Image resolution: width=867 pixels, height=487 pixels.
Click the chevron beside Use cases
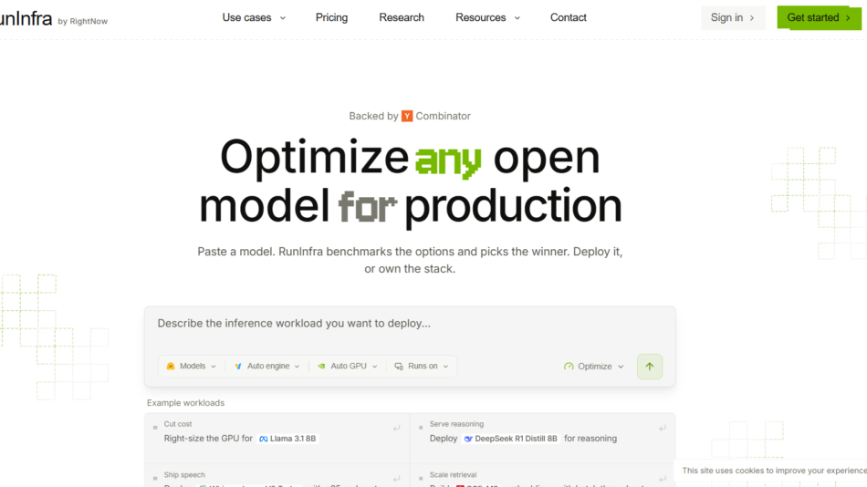click(x=283, y=18)
